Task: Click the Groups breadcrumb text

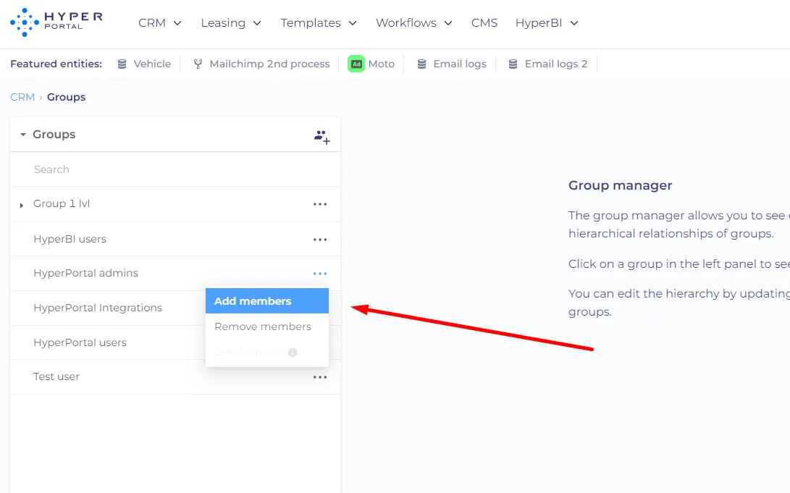Action: click(x=67, y=97)
